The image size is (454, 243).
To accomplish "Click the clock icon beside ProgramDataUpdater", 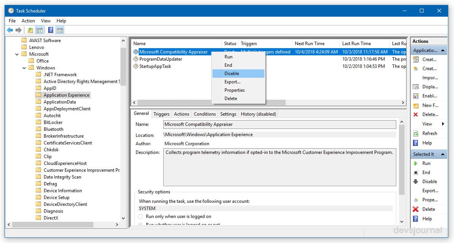I will point(136,59).
